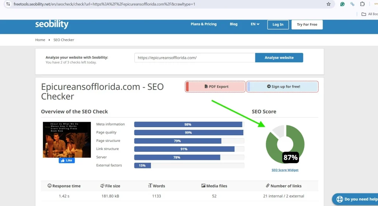Expand the EN language dropdown
Image resolution: width=378 pixels, height=206 pixels.
[x=255, y=24]
